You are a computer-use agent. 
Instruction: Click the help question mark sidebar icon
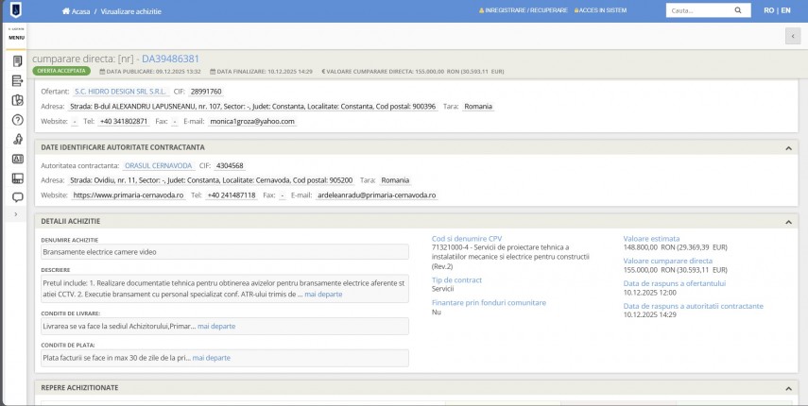tap(17, 120)
